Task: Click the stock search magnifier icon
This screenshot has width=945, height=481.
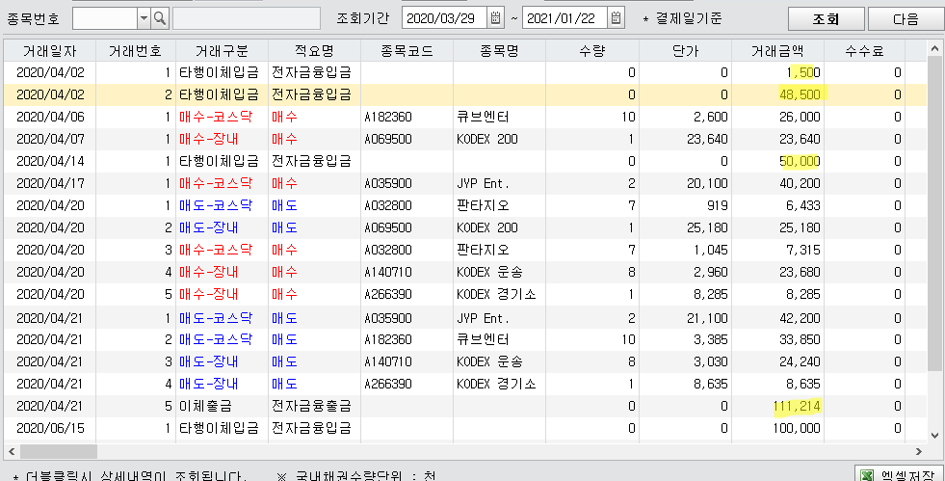Action: click(160, 18)
